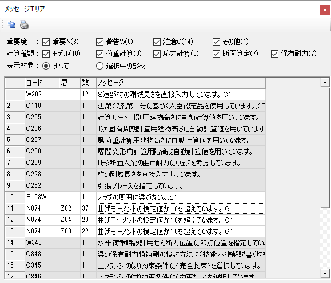Toggle the 警告W(6) checkbox
The image size is (331, 283).
point(99,42)
